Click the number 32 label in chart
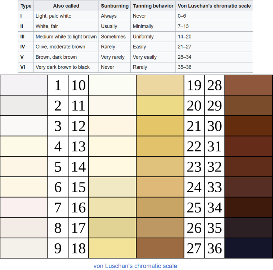273x270 pixels. click(x=215, y=167)
